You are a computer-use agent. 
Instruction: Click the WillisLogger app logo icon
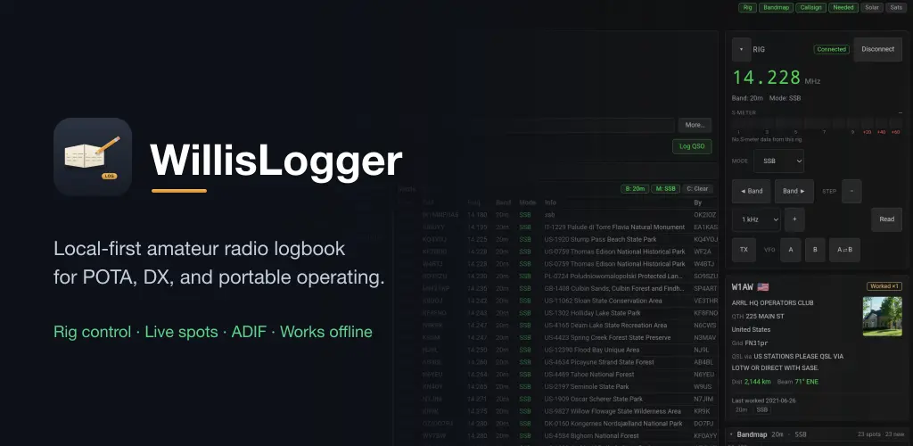(93, 157)
